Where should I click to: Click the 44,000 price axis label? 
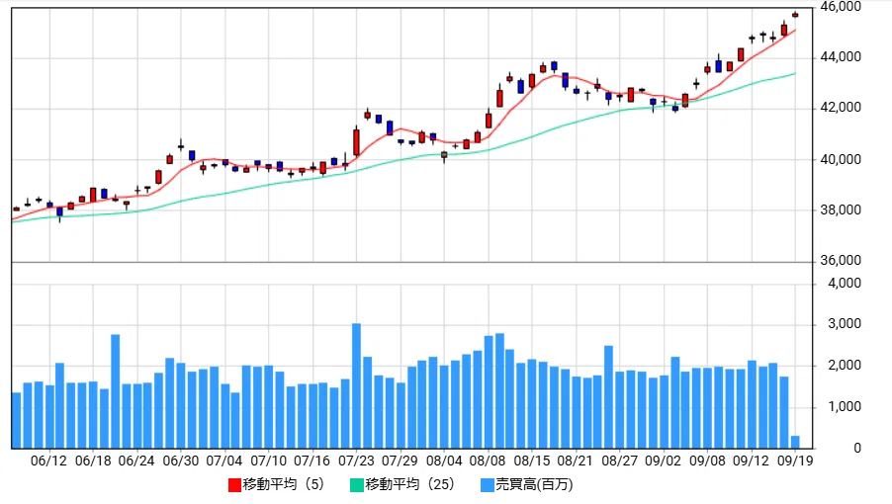(841, 57)
